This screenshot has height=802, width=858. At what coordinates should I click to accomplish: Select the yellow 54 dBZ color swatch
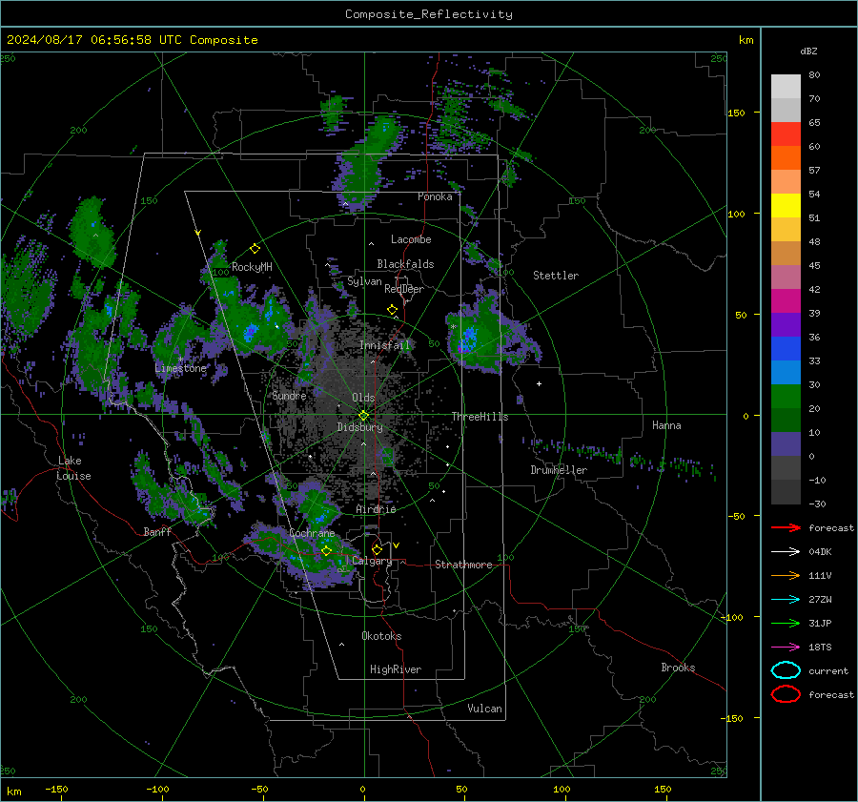[x=786, y=206]
